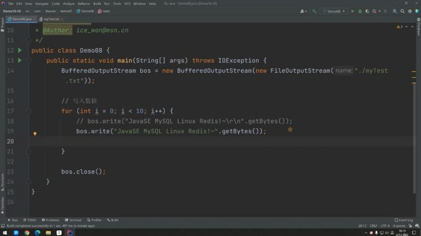
Task: Open IDE settings gear icon
Action: (x=411, y=10)
